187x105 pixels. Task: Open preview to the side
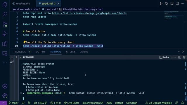point(172,3)
